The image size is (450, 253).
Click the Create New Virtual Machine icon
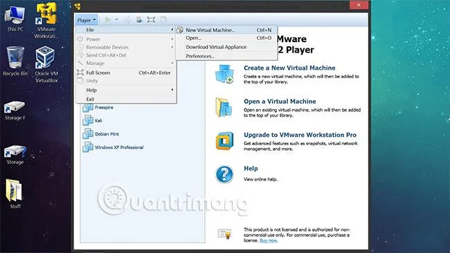coord(224,74)
